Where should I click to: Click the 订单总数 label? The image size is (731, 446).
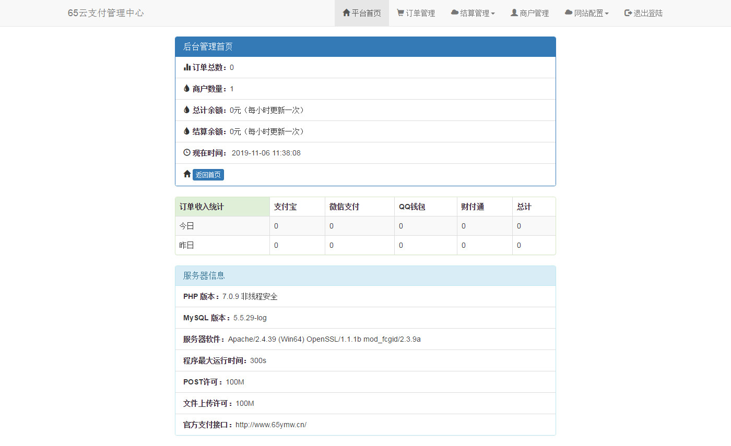(209, 67)
